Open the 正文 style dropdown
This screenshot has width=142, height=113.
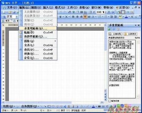pyautogui.click(x=16, y=17)
